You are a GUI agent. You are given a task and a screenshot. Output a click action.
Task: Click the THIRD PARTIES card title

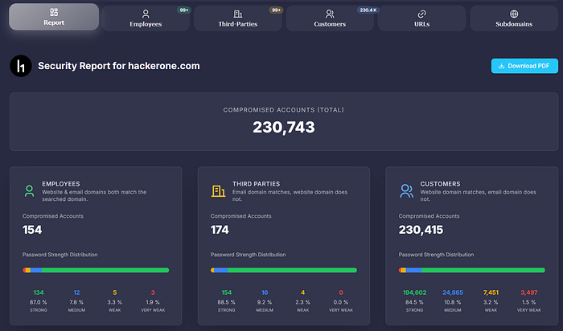pos(256,184)
